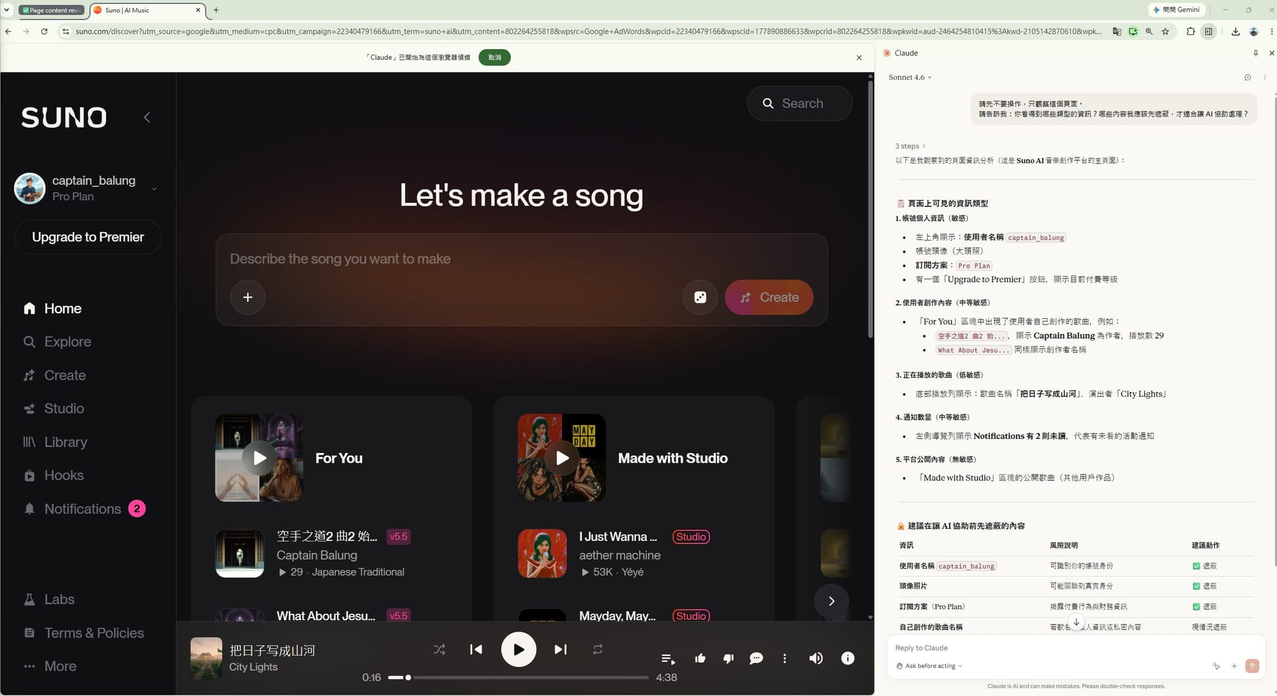1277x696 pixels.
Task: Open the player's three-dot options menu
Action: [785, 658]
